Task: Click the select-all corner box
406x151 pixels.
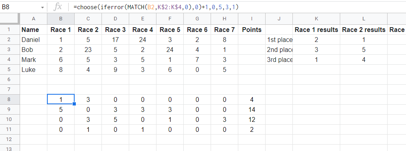Action: (x=10, y=18)
